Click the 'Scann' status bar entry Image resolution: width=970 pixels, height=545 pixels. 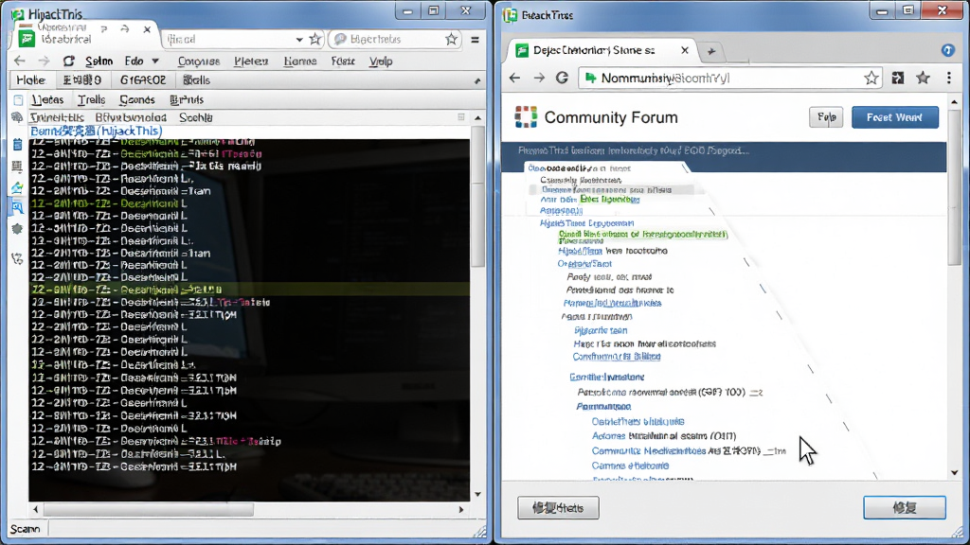pyautogui.click(x=25, y=529)
